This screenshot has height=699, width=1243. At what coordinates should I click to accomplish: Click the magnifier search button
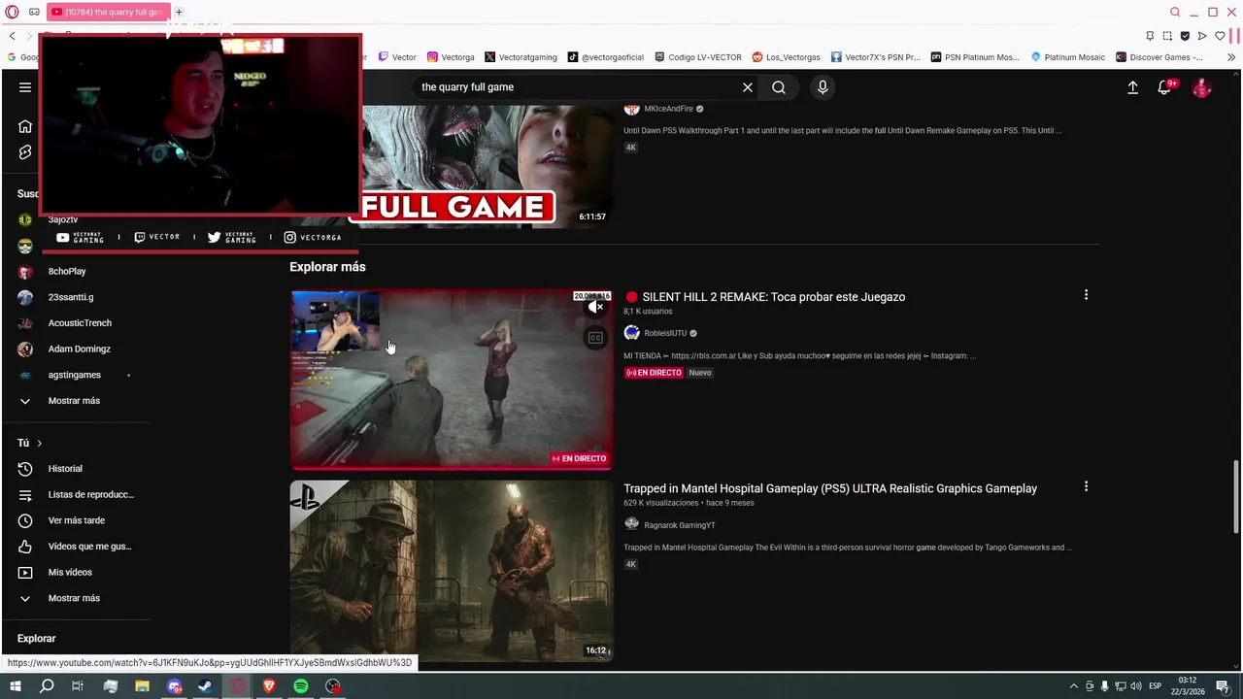(x=779, y=87)
